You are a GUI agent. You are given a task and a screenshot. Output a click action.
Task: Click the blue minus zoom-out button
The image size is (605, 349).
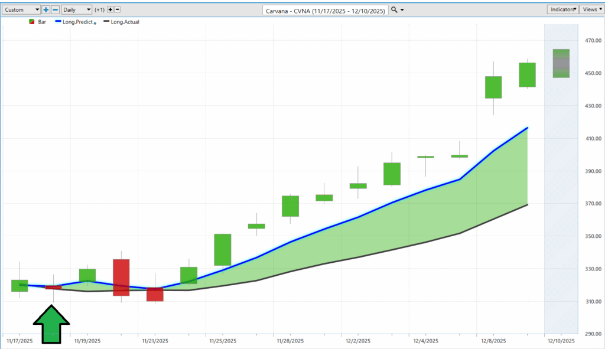tap(55, 10)
